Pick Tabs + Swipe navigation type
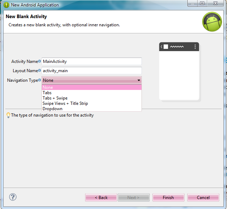This screenshot has width=227, height=209. 92,98
